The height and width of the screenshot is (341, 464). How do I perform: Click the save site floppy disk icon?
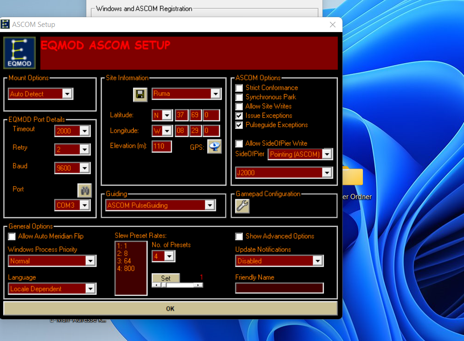[x=140, y=94]
